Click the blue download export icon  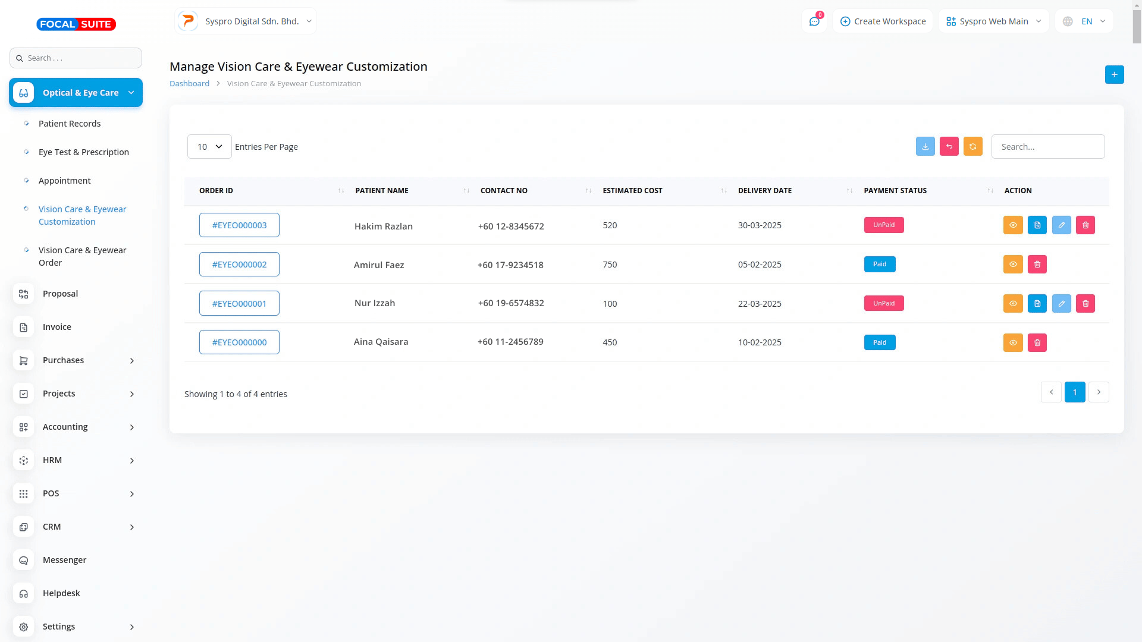(925, 146)
